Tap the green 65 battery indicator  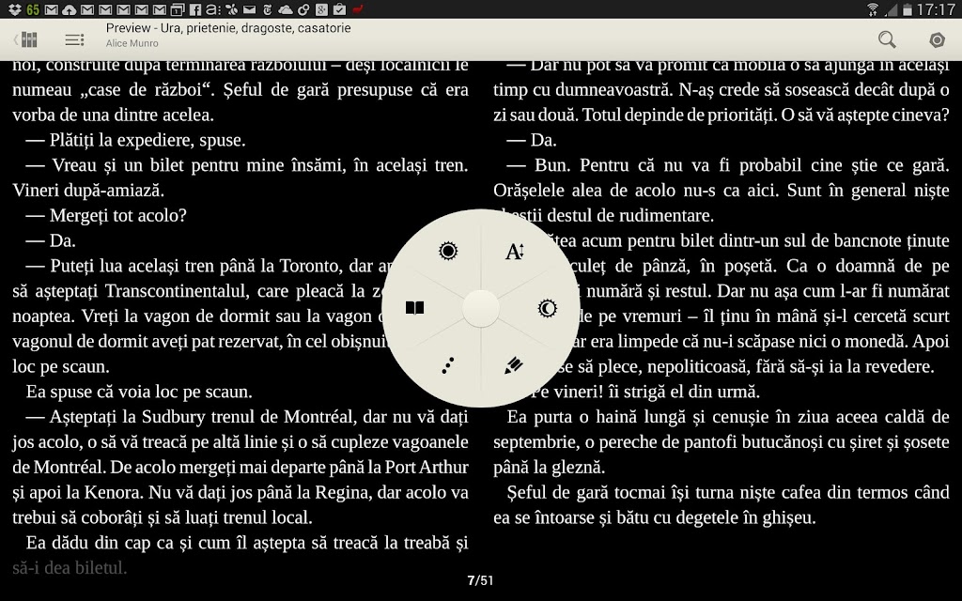pos(33,9)
